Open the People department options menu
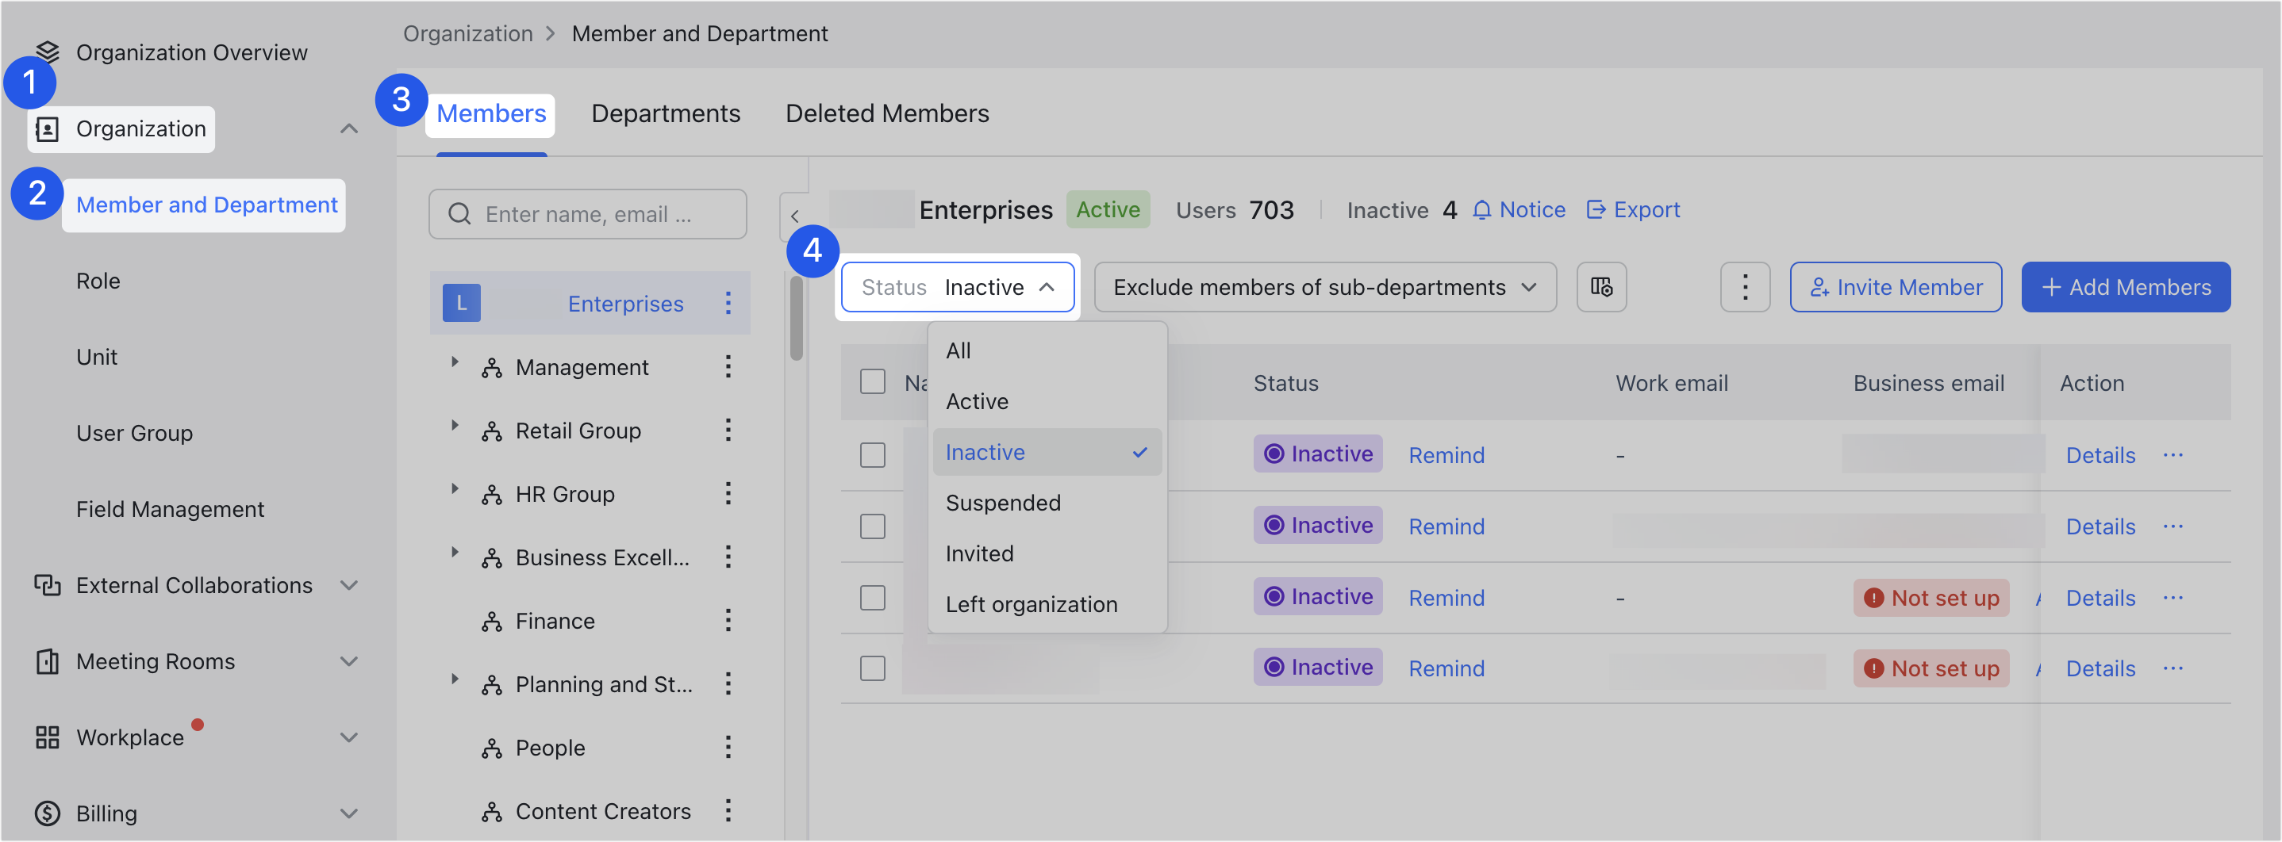Screen dimensions: 2282x842 tap(728, 748)
